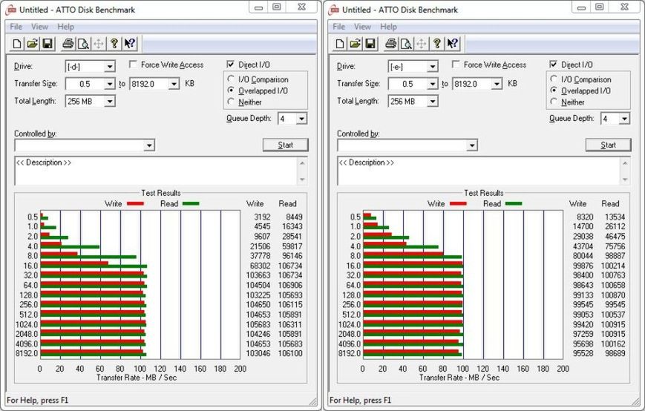The width and height of the screenshot is (645, 411).
Task: Click Start button in left window
Action: pyautogui.click(x=286, y=145)
